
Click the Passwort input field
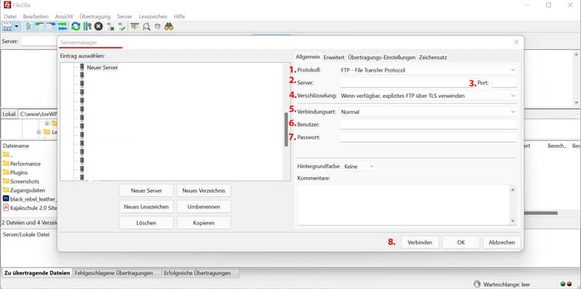[428, 137]
